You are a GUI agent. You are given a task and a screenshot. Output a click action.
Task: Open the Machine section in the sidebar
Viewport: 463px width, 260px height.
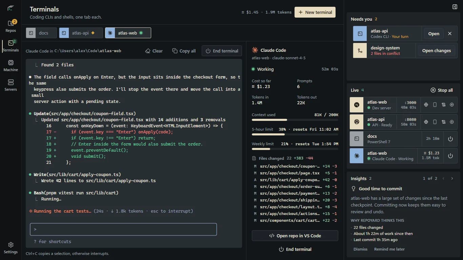point(11,65)
